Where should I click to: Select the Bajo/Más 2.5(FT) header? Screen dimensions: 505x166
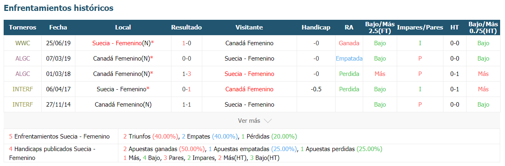point(380,27)
